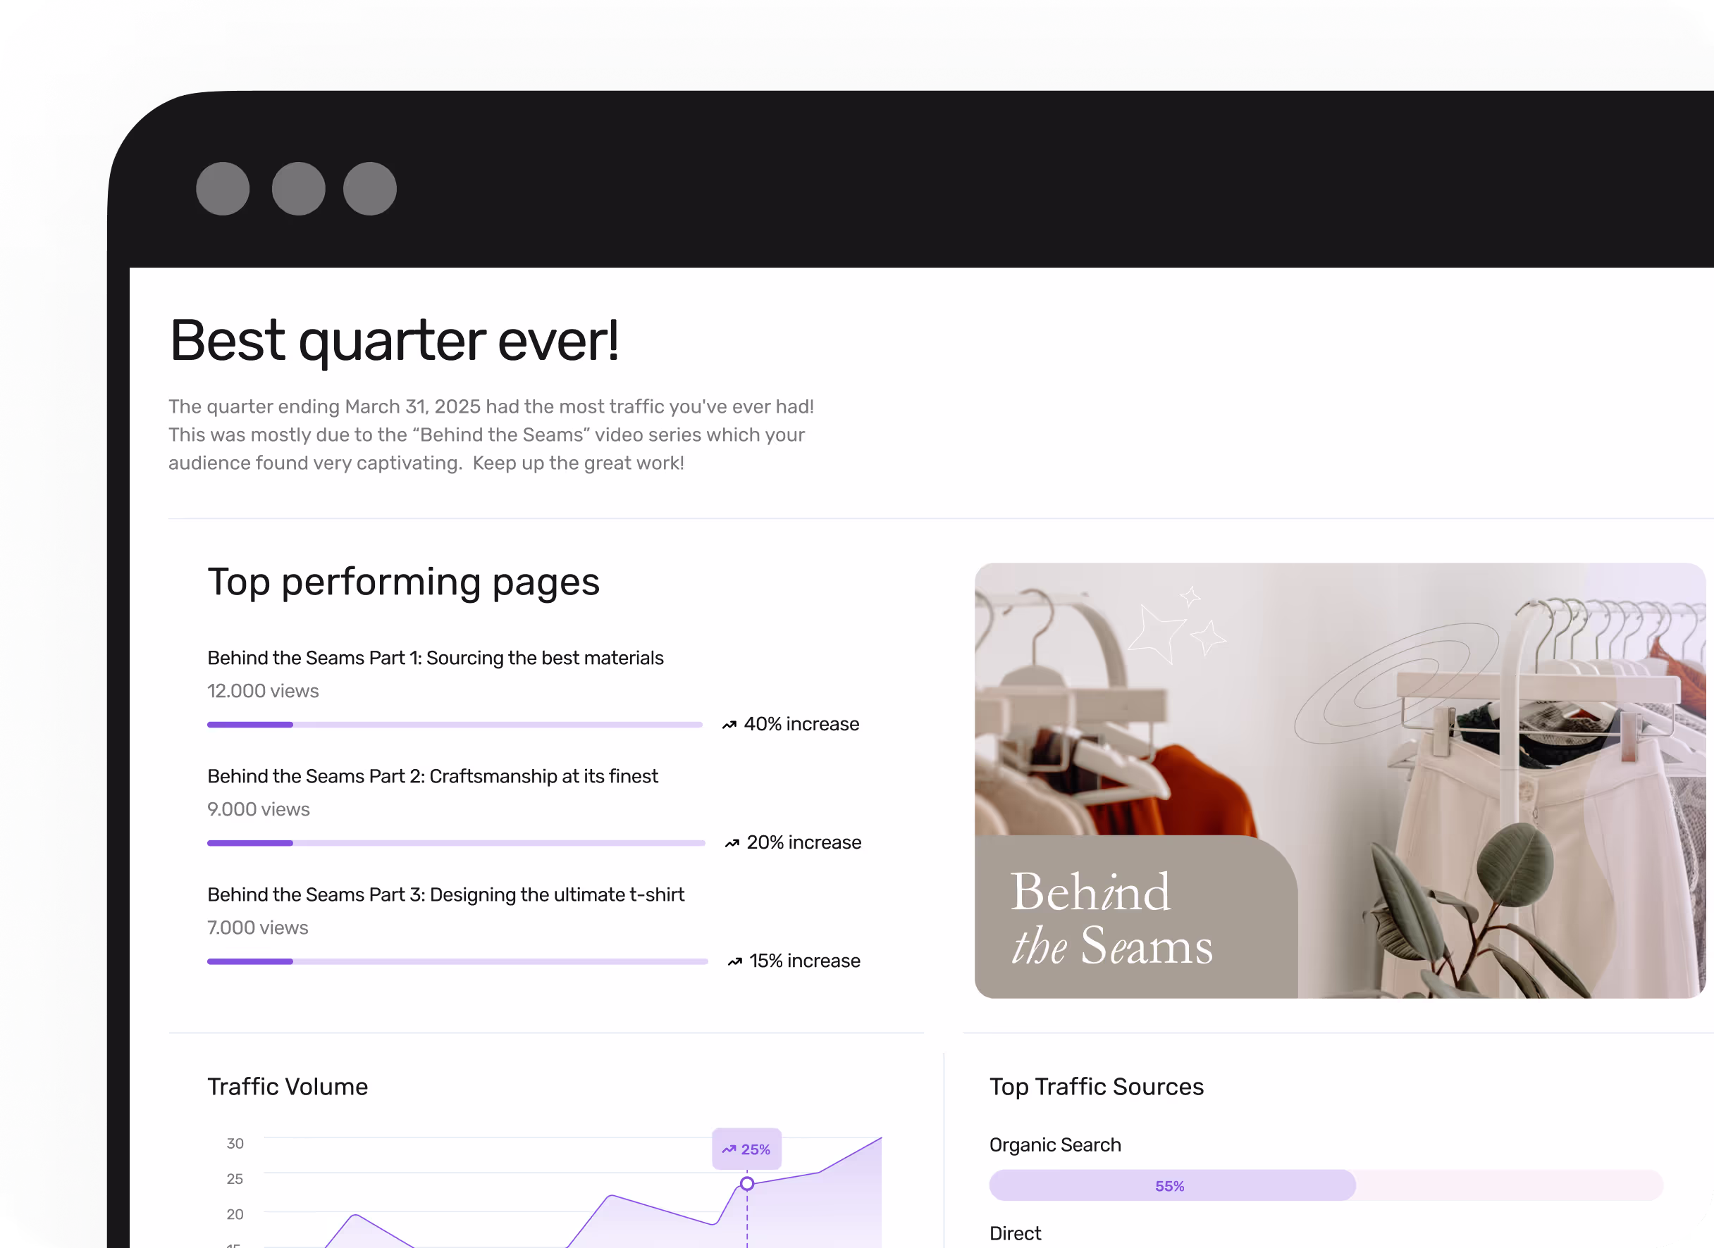Click the 'Top performing pages' heading
1714x1248 pixels.
403,582
